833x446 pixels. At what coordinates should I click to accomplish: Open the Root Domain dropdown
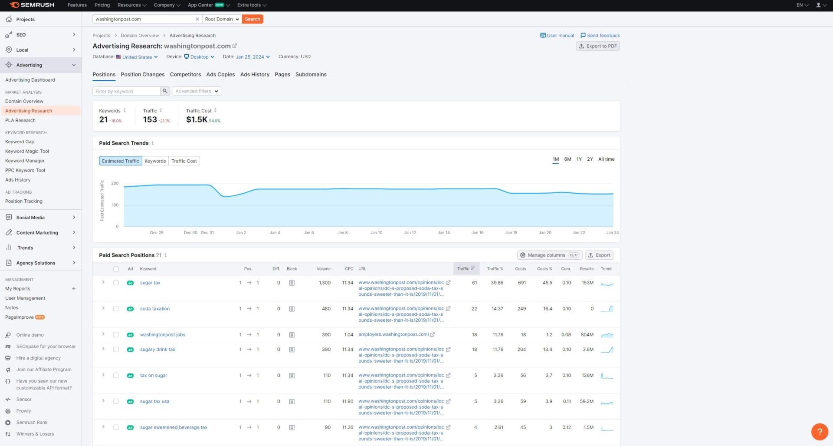coord(222,19)
